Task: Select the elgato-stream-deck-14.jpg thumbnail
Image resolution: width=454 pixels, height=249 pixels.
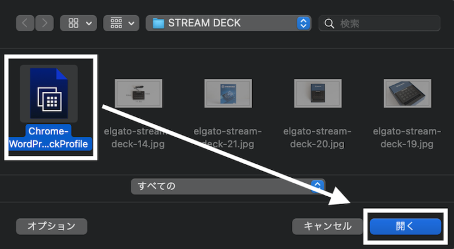Action: [139, 93]
